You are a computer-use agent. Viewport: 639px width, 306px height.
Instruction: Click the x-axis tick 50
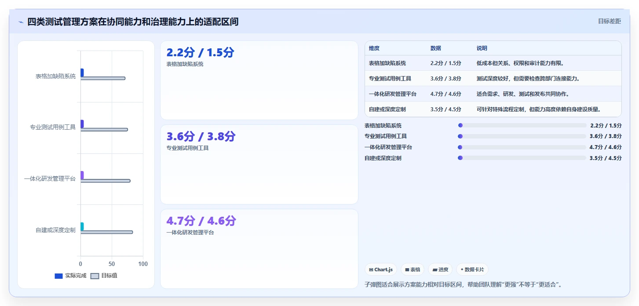pyautogui.click(x=112, y=264)
